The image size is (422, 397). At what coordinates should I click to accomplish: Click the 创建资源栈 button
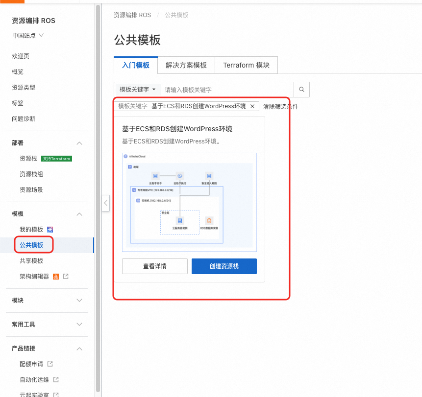coord(224,266)
